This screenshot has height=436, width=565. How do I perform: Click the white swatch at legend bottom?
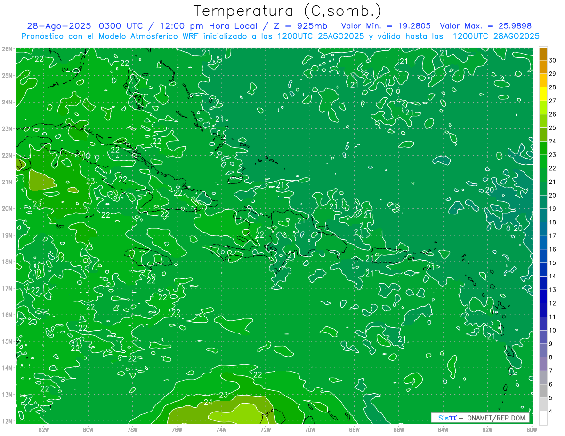543,418
